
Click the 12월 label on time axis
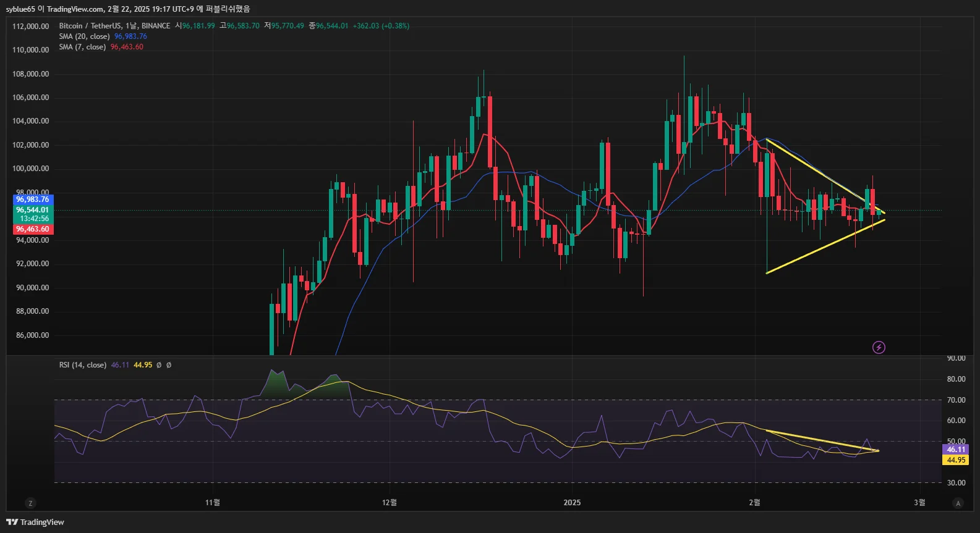pyautogui.click(x=390, y=503)
